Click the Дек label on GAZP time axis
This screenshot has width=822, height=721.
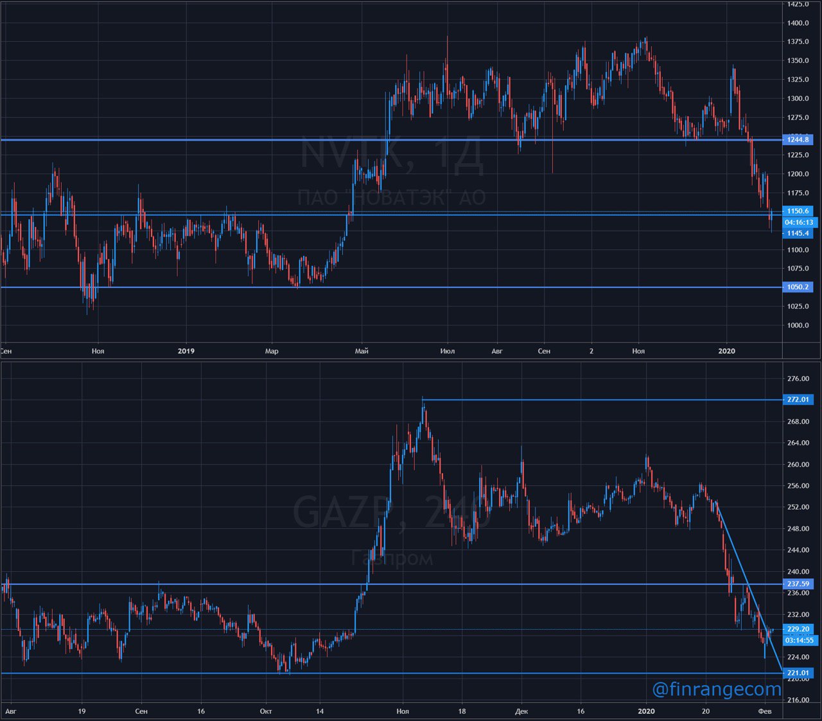pyautogui.click(x=521, y=711)
